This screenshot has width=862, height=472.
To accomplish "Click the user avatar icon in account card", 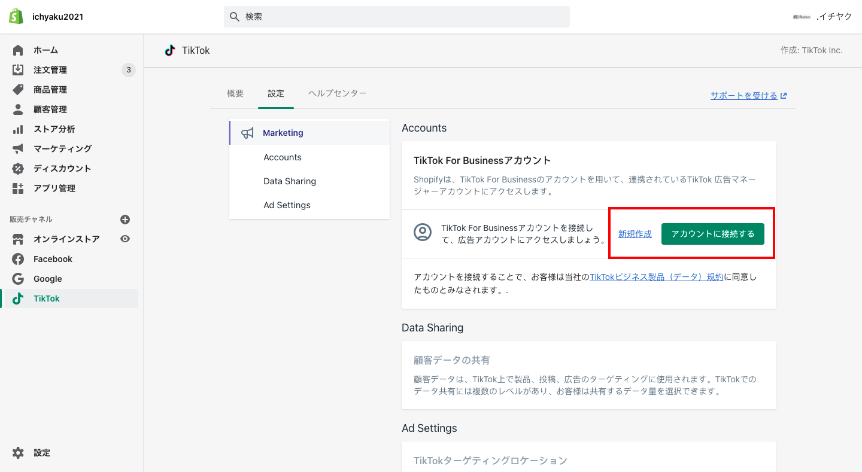I will (x=423, y=233).
